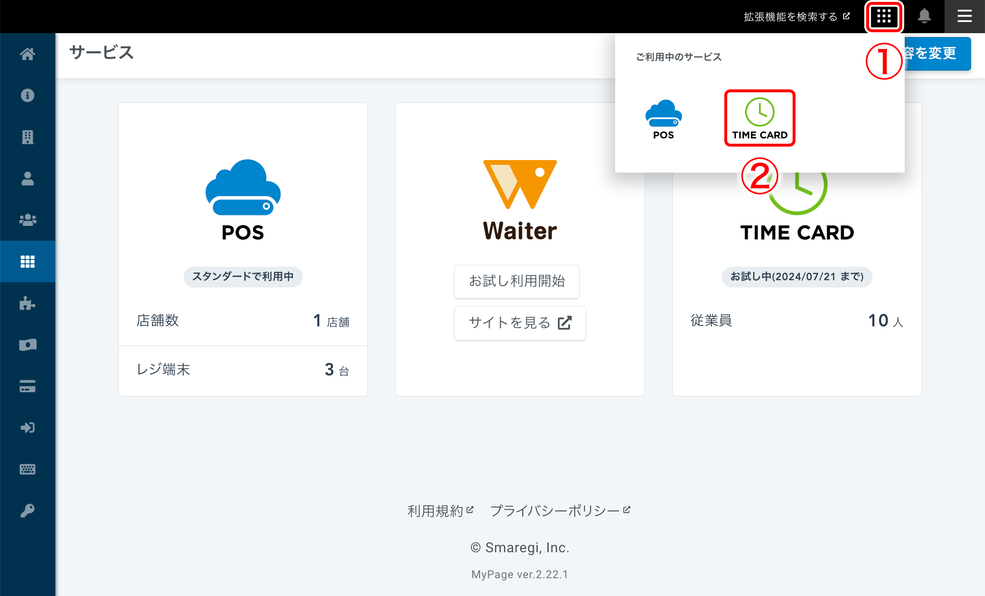Click © Smaregi, Inc. footer text
This screenshot has width=985, height=596.
(x=520, y=547)
